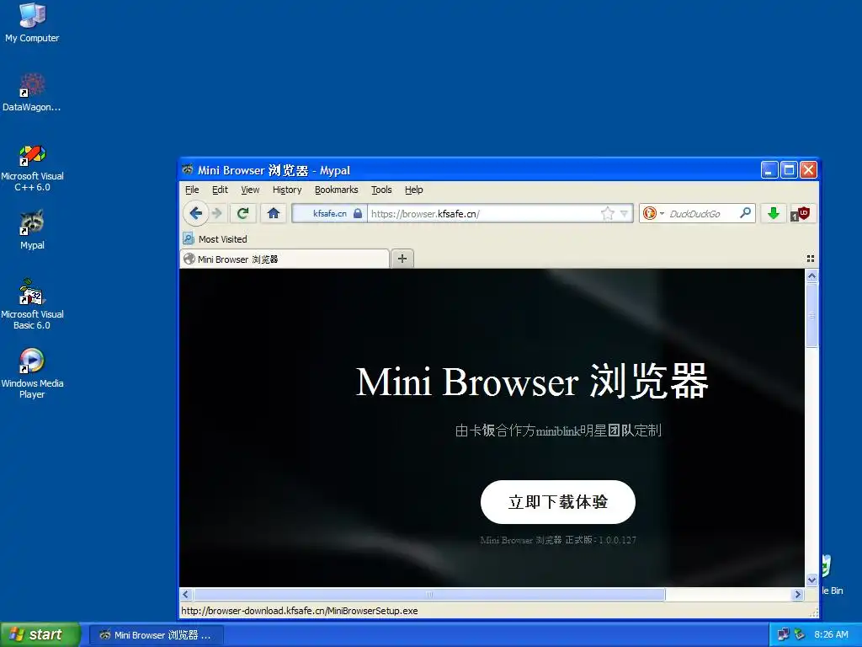The width and height of the screenshot is (862, 647).
Task: Show the tab groups grid icon
Action: click(811, 259)
